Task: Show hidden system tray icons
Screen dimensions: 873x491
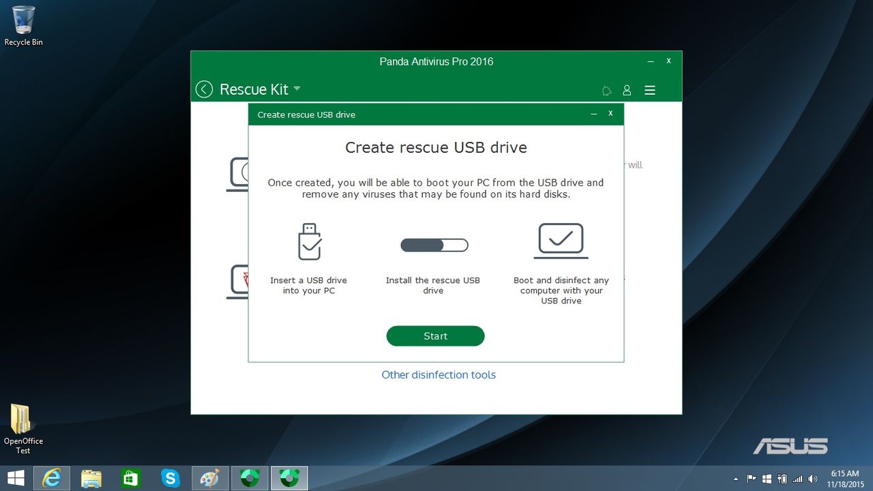Action: (735, 479)
